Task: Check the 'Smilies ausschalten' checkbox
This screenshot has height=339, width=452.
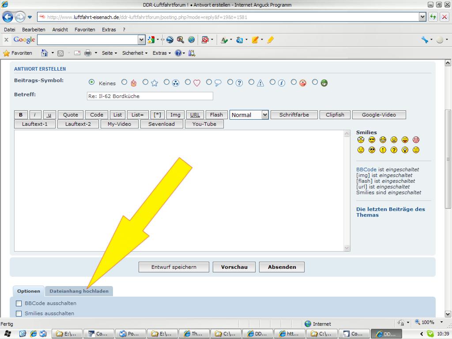Action: 19,313
